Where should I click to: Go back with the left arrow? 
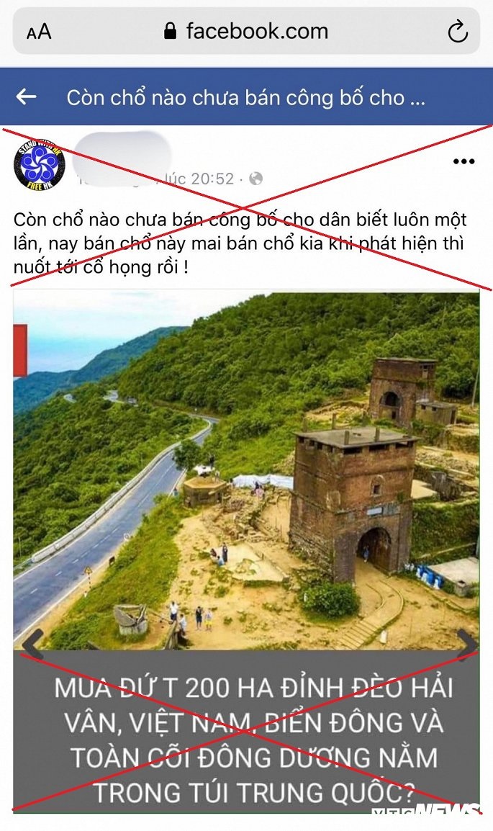[26, 96]
